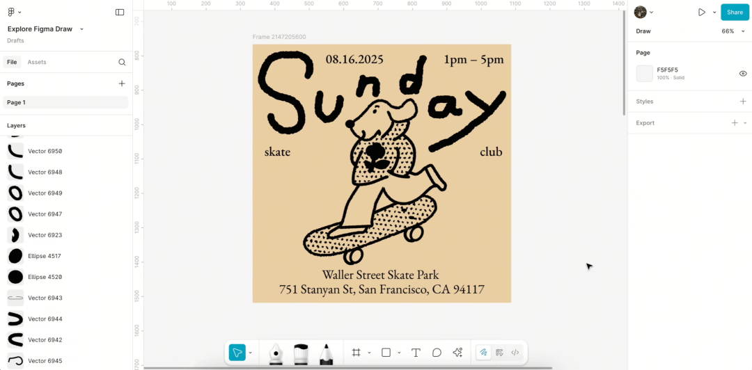Open the AI actions sparkle tool

(x=457, y=353)
